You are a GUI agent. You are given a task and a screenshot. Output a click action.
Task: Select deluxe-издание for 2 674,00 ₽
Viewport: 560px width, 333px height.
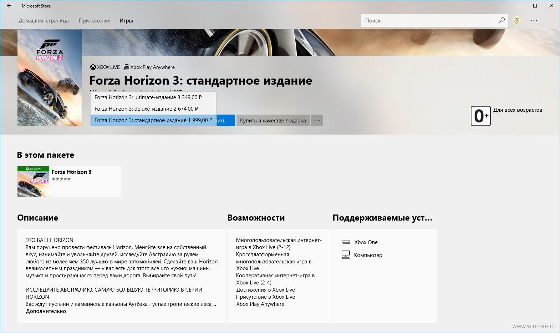[153, 109]
